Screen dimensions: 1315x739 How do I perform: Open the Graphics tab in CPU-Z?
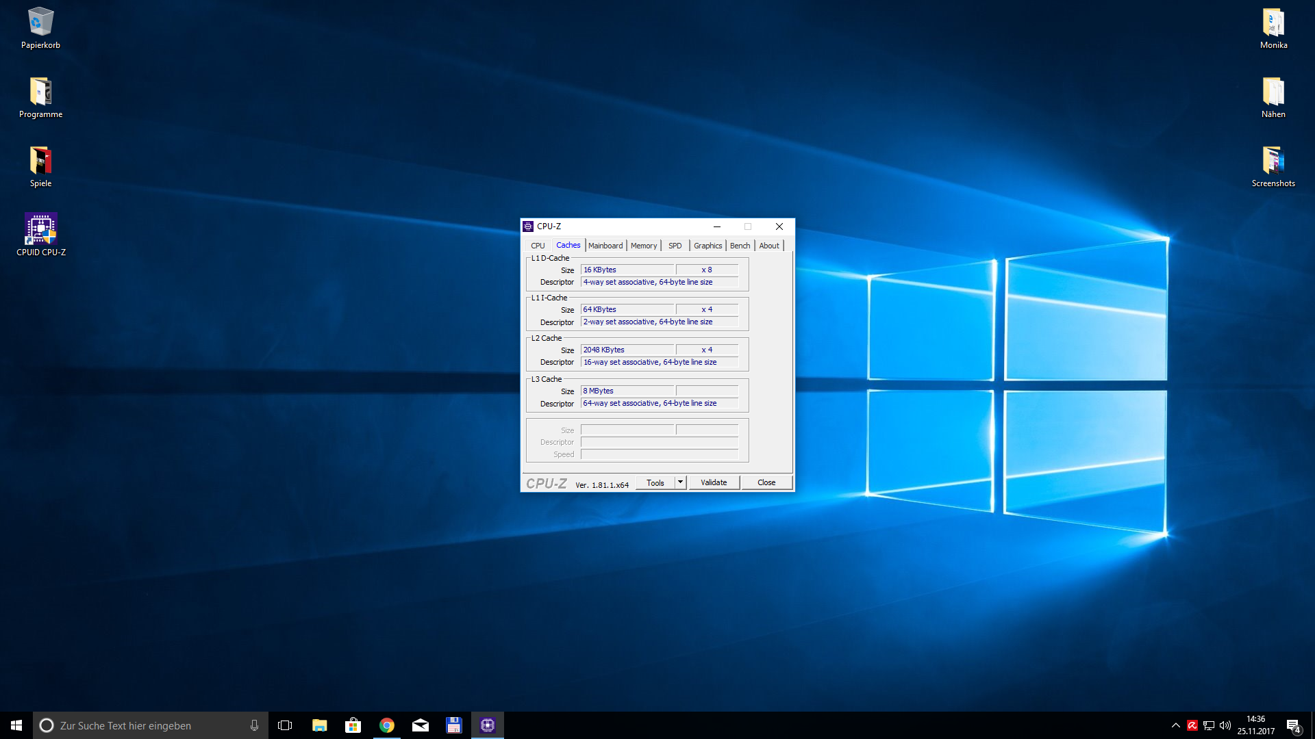tap(707, 246)
